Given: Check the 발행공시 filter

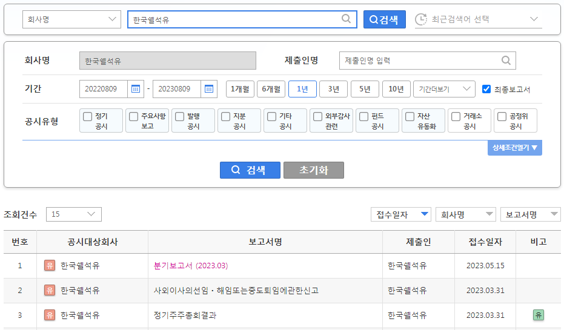Looking at the screenshot, I should click(x=179, y=116).
